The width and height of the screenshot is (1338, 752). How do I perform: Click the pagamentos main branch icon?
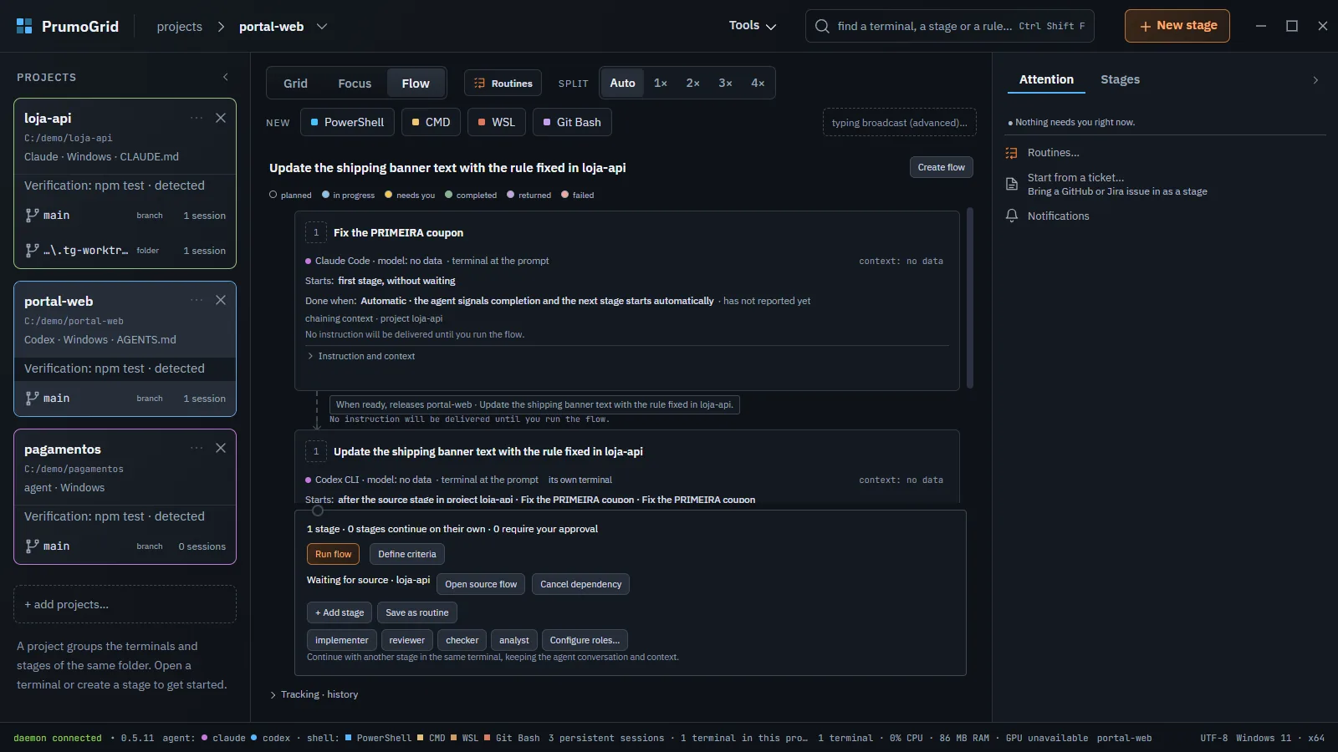(32, 546)
